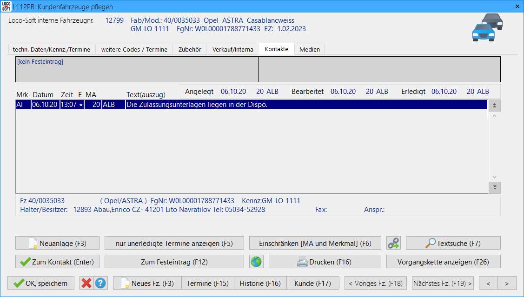Click the contact list vertical scrollbar track
This screenshot has width=524, height=297.
tap(494, 146)
